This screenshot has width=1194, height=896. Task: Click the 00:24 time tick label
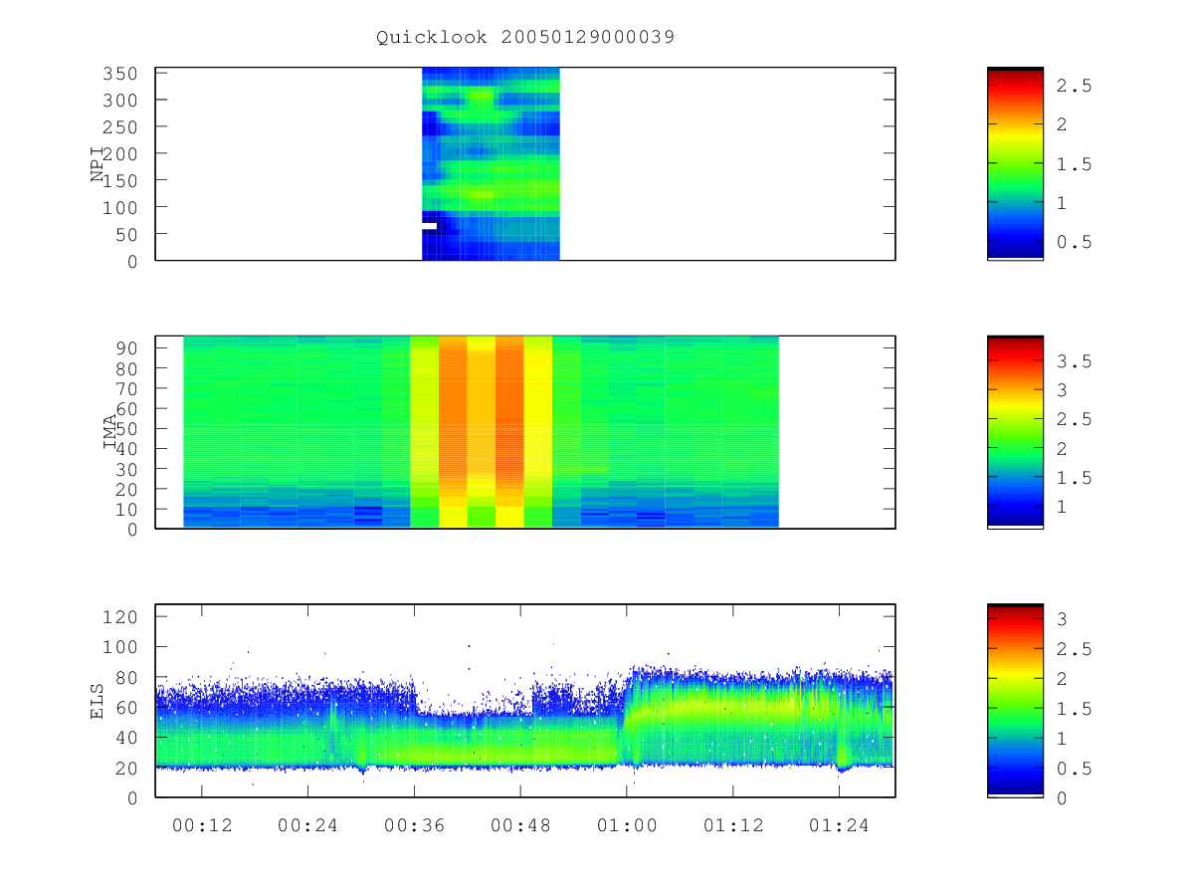pos(308,825)
